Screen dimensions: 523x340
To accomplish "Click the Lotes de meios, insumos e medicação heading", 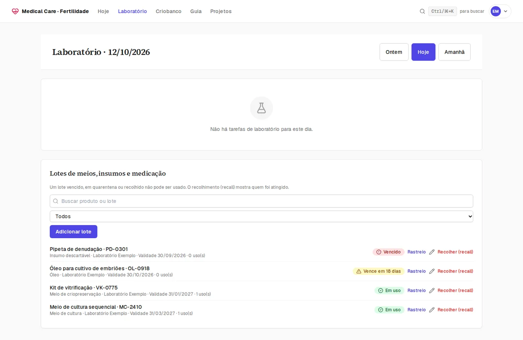I will [108, 173].
